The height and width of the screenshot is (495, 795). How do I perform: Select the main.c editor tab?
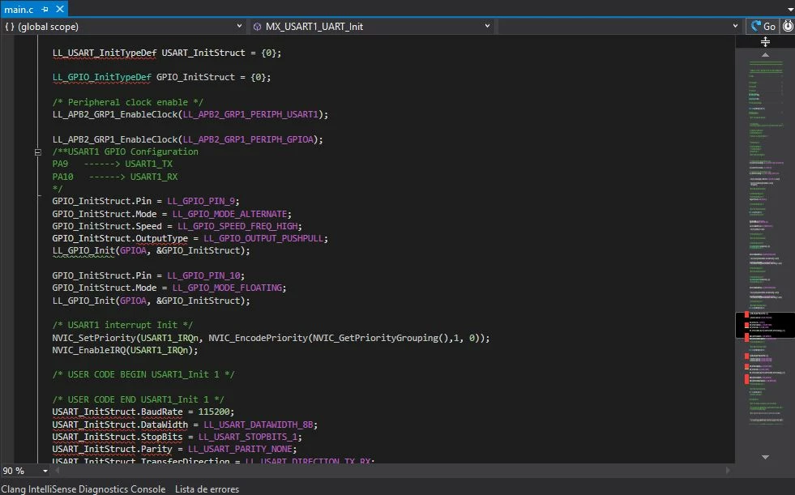pyautogui.click(x=19, y=9)
